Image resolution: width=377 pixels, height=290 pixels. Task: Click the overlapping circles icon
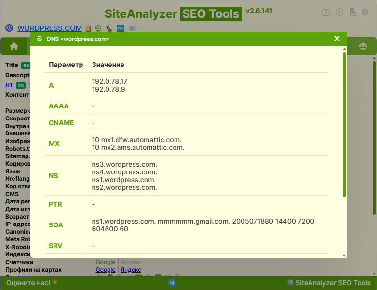click(x=133, y=28)
